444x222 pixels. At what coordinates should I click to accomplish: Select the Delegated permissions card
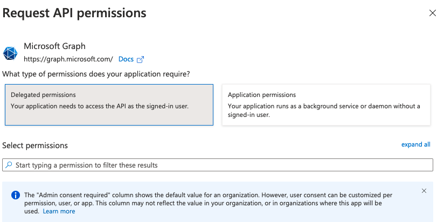pyautogui.click(x=109, y=105)
